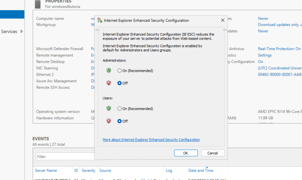Sort events by Severity column header
302x180 pixels.
(x=88, y=170)
